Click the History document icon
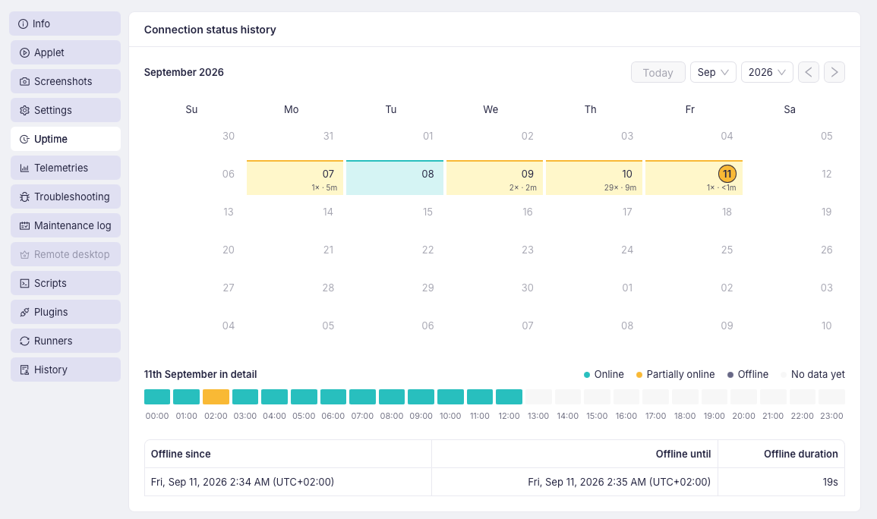This screenshot has height=519, width=877. coord(24,370)
